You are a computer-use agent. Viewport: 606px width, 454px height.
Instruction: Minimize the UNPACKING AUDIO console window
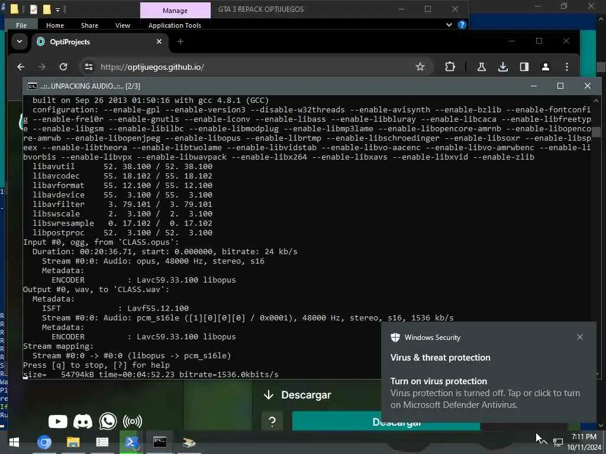click(534, 86)
